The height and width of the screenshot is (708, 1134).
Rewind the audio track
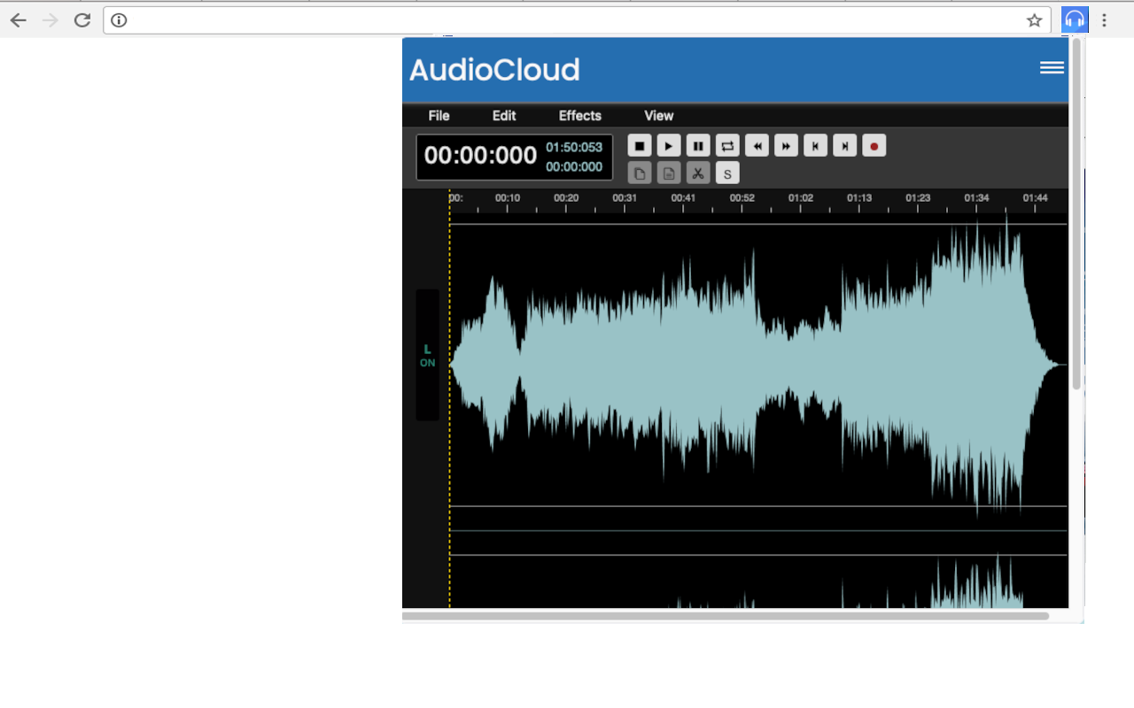pyautogui.click(x=756, y=145)
